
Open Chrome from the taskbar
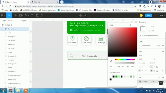[11, 91]
